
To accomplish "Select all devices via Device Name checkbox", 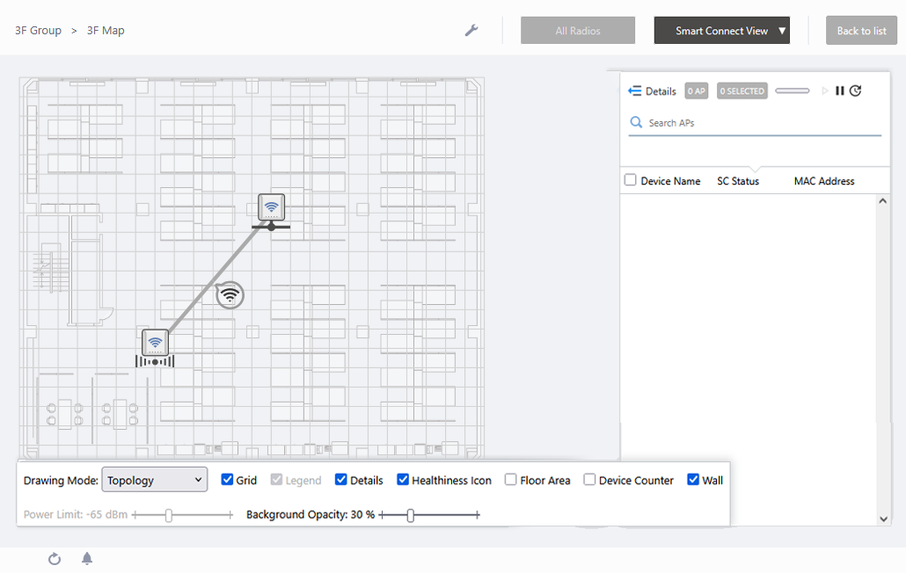I will pos(630,180).
